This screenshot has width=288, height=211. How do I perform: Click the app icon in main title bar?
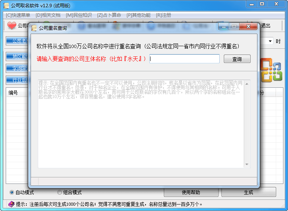tap(6, 5)
